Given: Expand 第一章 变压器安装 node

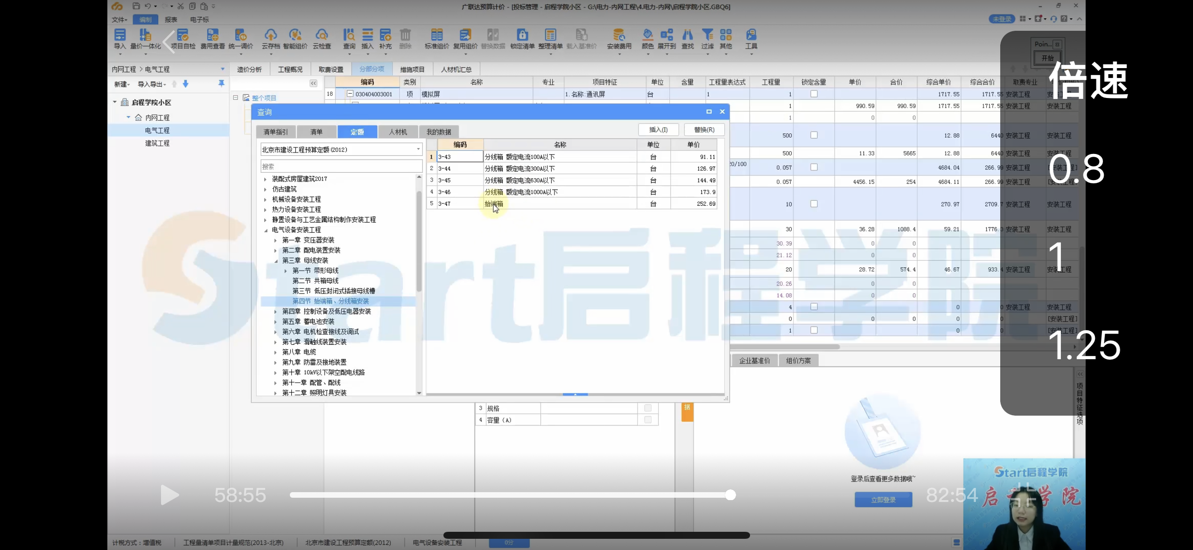Looking at the screenshot, I should 275,240.
